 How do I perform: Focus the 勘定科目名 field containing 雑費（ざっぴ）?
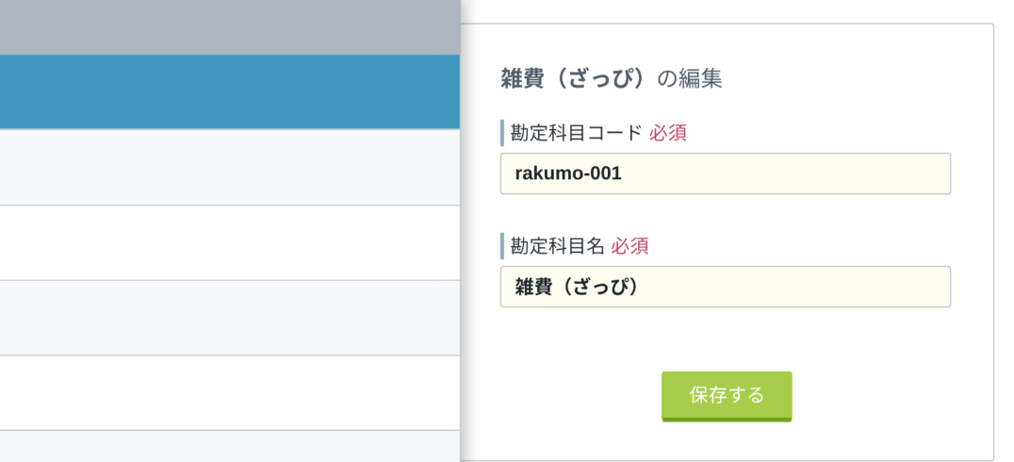coord(726,287)
